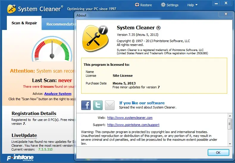Screen dimensions: 235x163
Task: Click the scrollbar thumb in About dialog
Action: click(230, 124)
